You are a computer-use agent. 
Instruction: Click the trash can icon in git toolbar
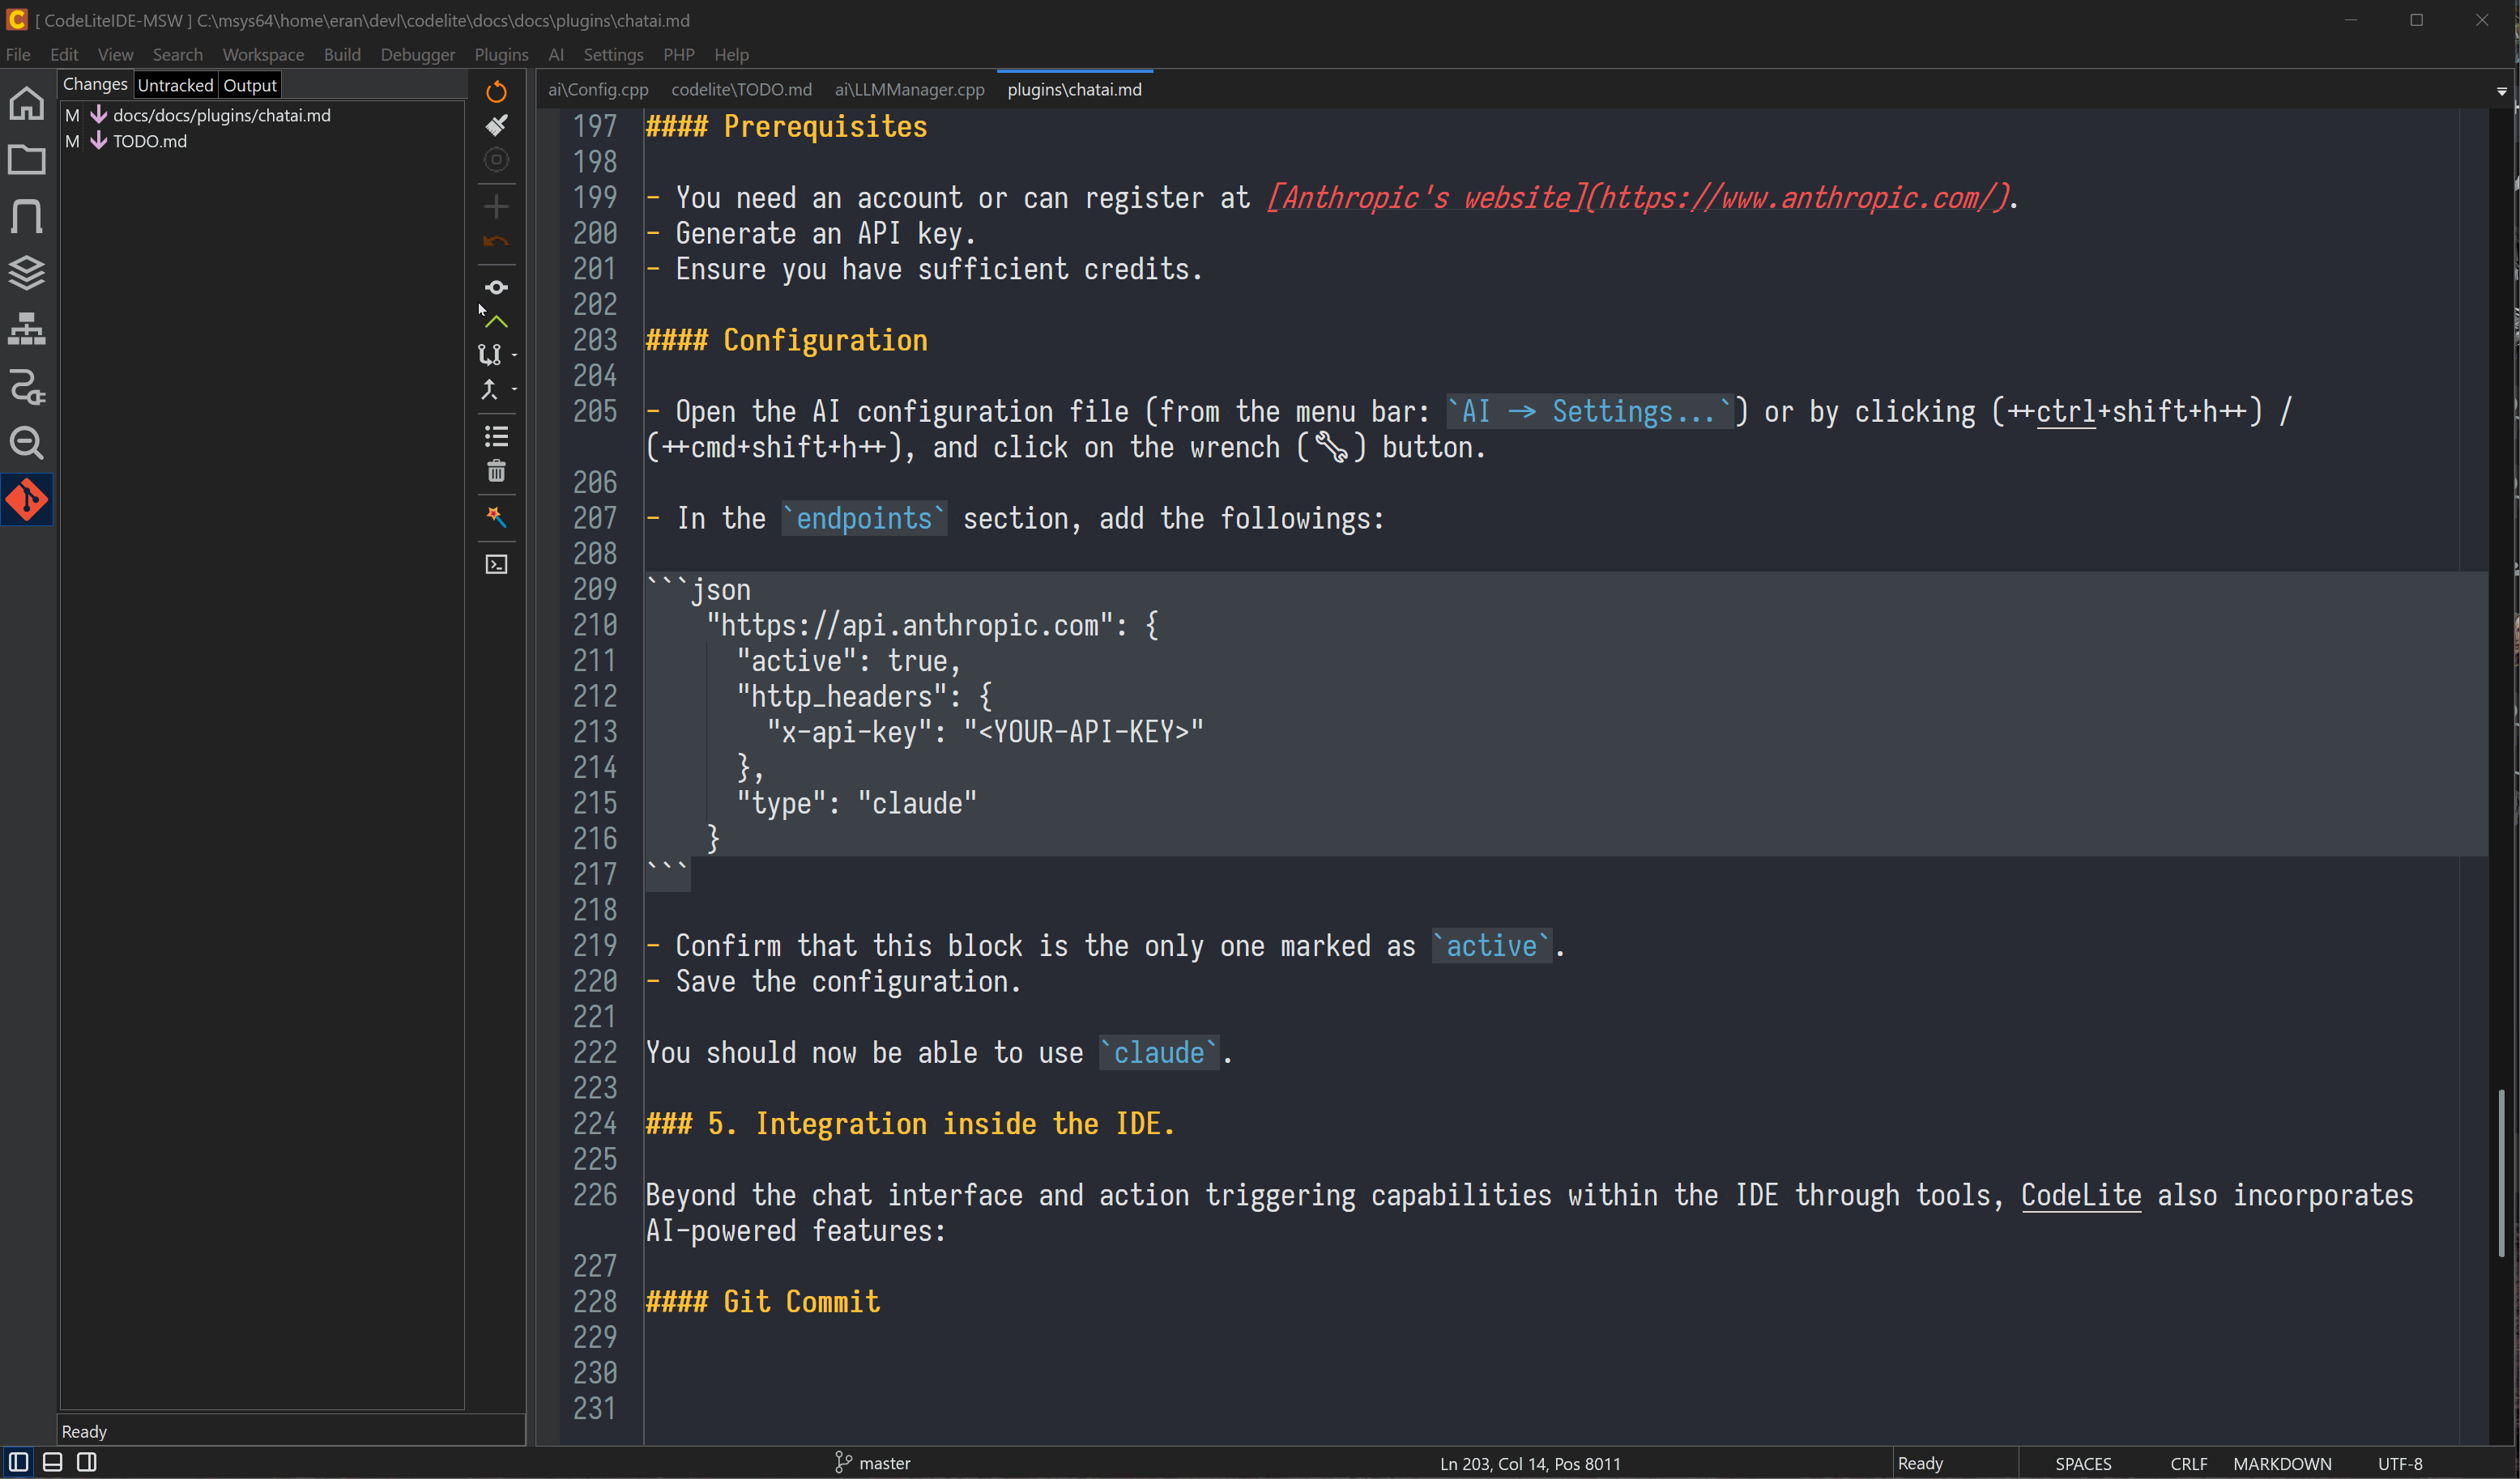tap(496, 470)
